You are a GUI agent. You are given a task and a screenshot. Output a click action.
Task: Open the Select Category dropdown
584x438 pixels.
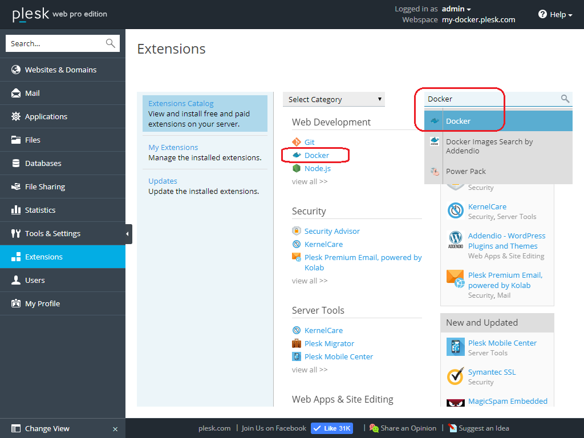(x=334, y=99)
